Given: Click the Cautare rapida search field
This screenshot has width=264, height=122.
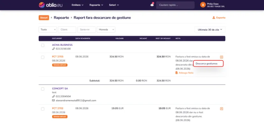Looking at the screenshot, I should 175,5.
